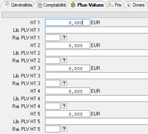The height and width of the screenshot is (134, 148).
Task: Click into the HT 4 amount field
Action: tap(68, 91)
